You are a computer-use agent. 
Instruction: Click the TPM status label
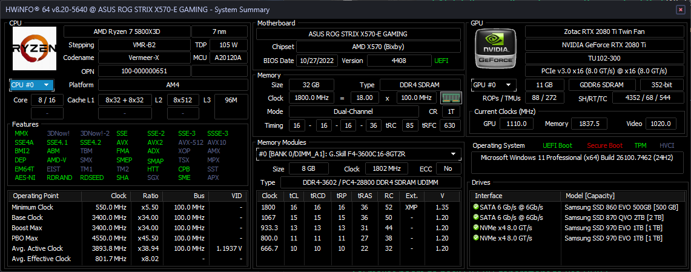pos(640,145)
